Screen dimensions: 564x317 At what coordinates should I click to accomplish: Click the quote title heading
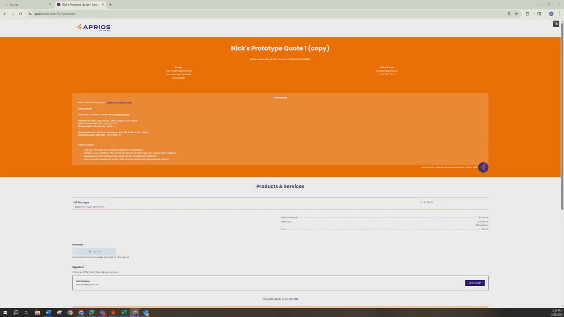(x=280, y=48)
